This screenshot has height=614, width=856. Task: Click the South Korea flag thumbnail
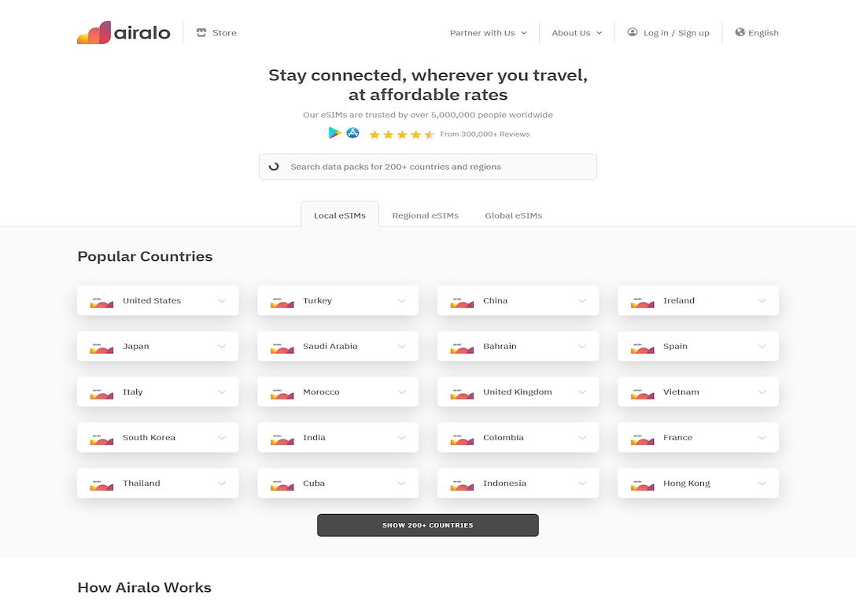coord(101,439)
